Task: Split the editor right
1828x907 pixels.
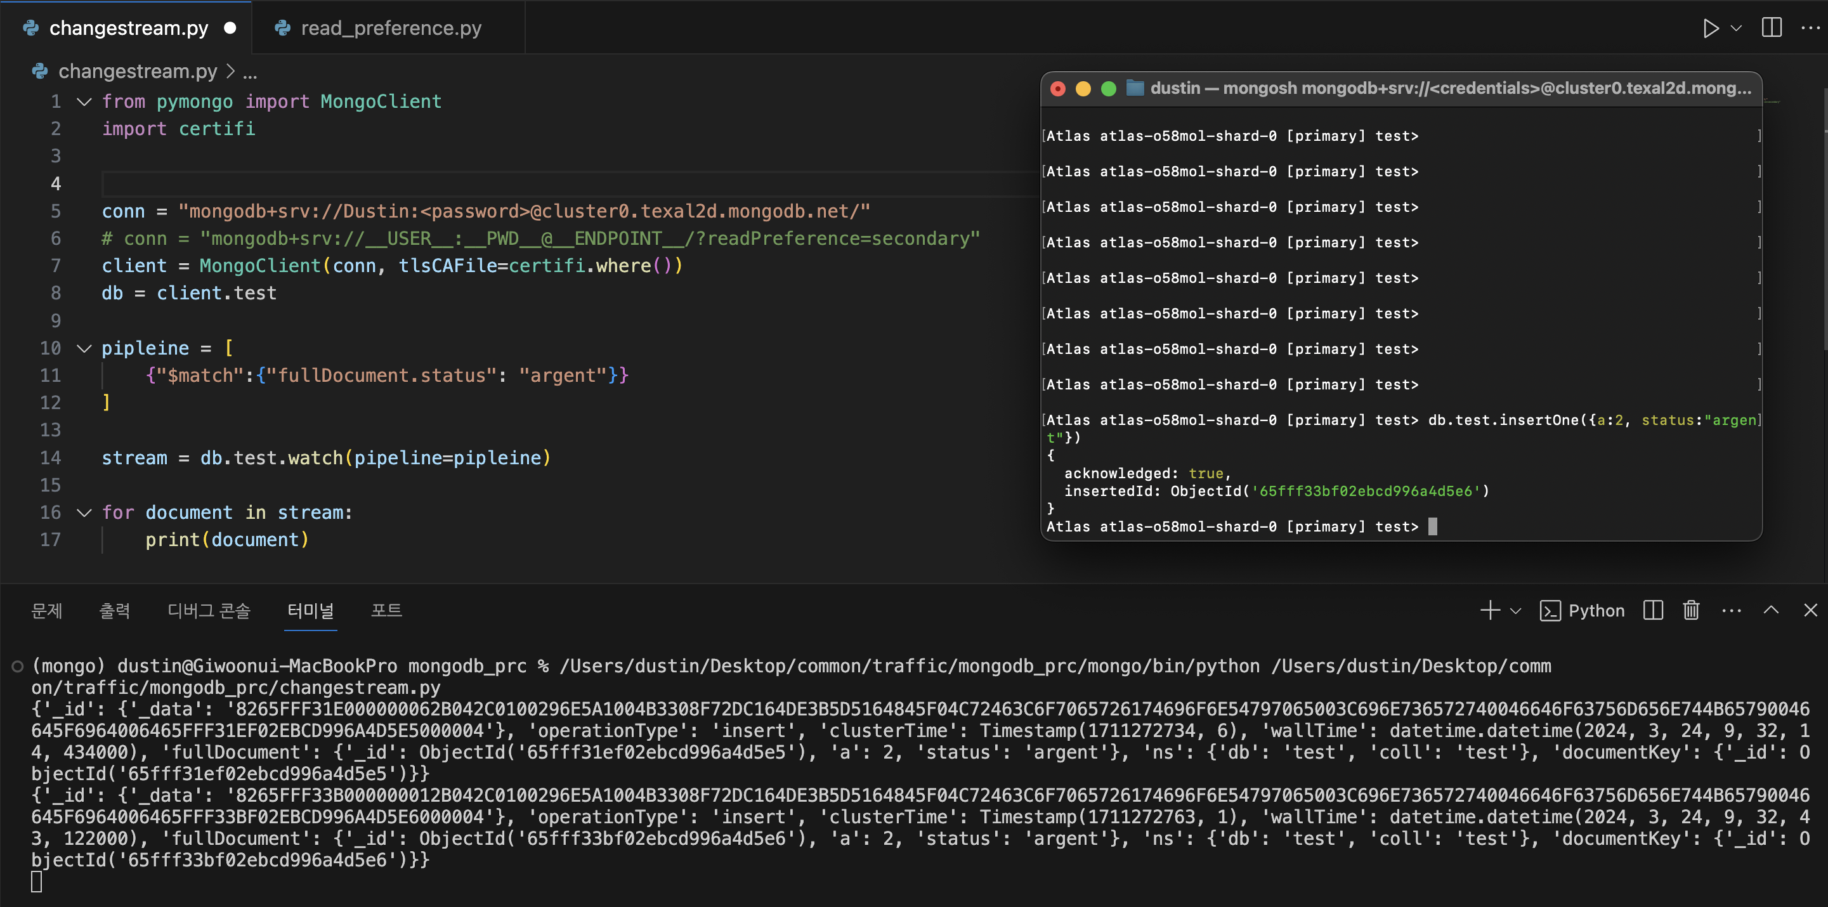Action: tap(1771, 29)
